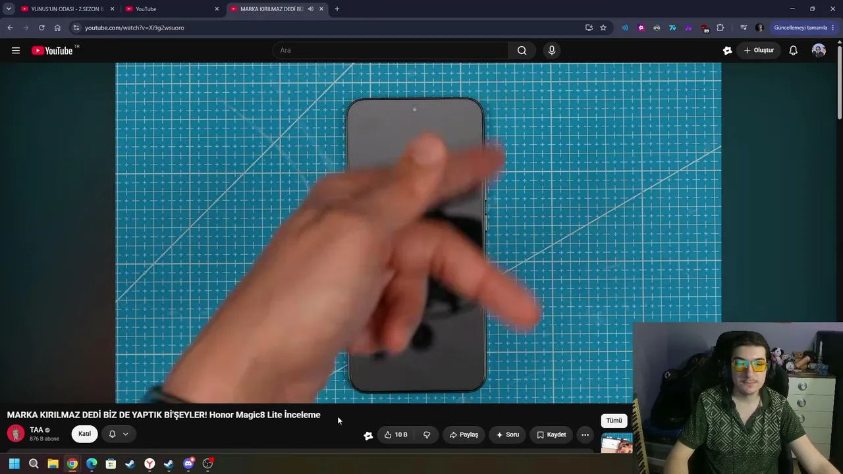Screen dimensions: 843x474
Task: Select the 'MARKA KIRILMAZ DEDİ BİZ' tab
Action: coord(277,9)
